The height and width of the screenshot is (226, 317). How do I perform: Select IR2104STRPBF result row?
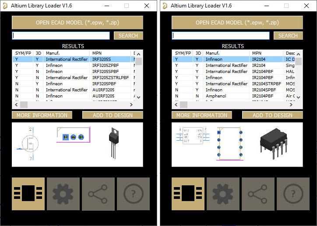233,83
